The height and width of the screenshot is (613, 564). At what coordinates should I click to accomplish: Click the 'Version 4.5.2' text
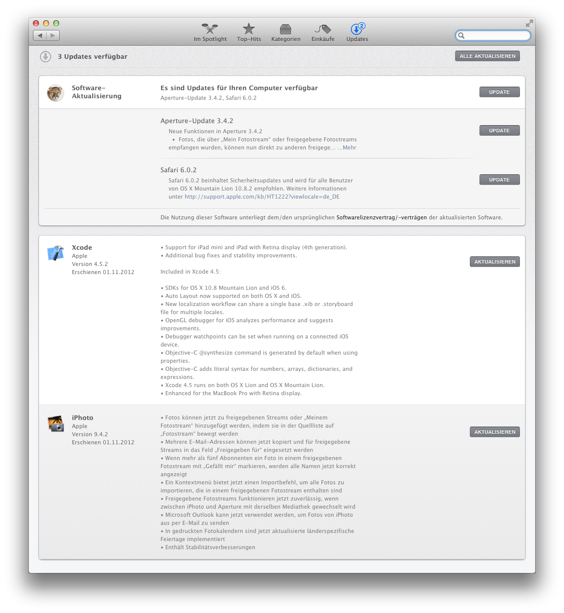[90, 264]
